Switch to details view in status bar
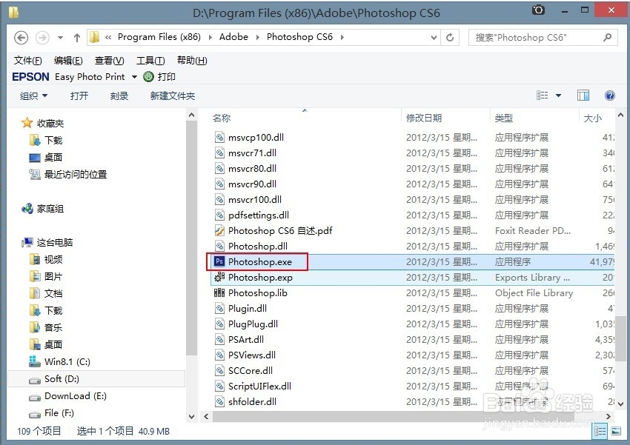The image size is (630, 445). pyautogui.click(x=600, y=432)
